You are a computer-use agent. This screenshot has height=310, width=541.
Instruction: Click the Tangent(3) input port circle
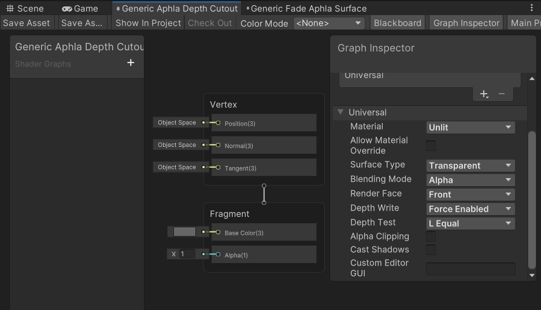click(x=218, y=168)
